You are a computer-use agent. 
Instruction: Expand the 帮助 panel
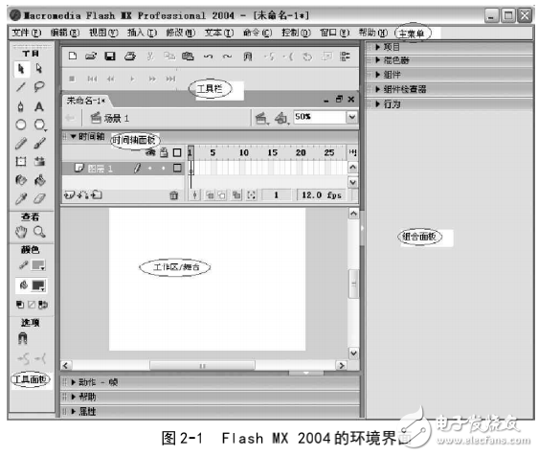tap(74, 397)
